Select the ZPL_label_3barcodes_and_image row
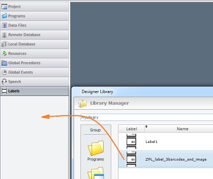 point(166,159)
